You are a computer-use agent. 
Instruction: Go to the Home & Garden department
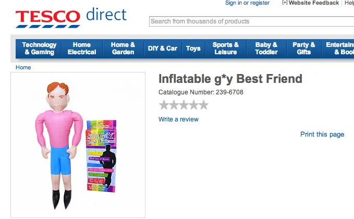pyautogui.click(x=123, y=48)
